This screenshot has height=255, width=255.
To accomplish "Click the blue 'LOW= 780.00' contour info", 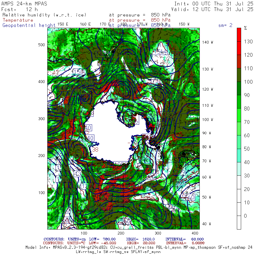I will point(102,239).
